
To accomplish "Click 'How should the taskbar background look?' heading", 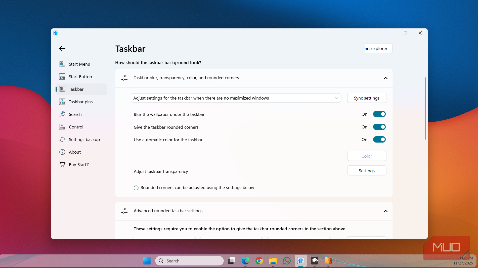I will [x=158, y=63].
